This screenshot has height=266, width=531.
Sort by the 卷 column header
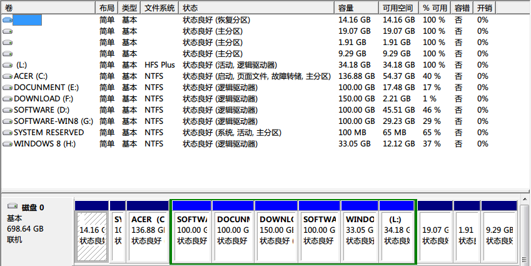coord(48,8)
